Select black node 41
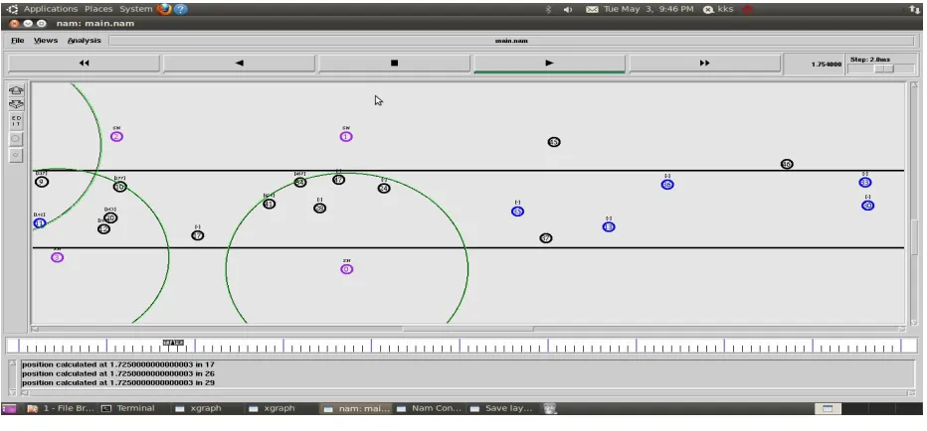 coord(269,205)
